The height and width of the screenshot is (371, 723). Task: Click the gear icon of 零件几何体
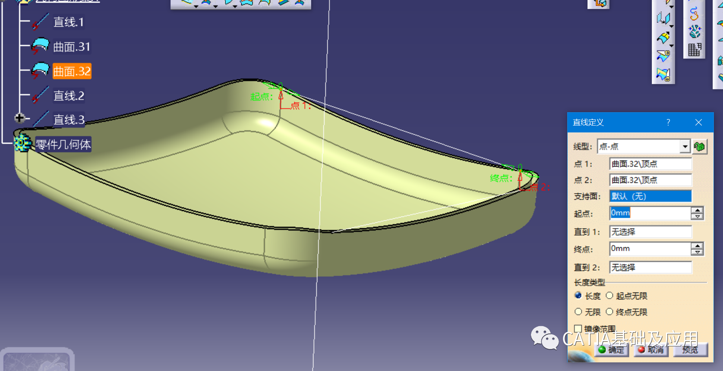click(x=22, y=143)
